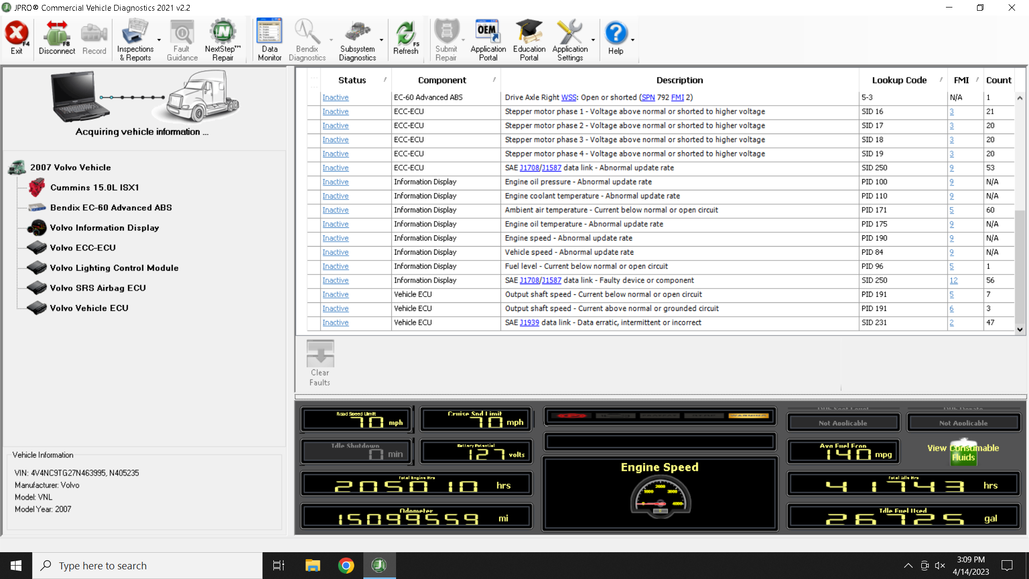Sort faults by Status column
Viewport: 1029px width, 579px height.
[x=352, y=80]
